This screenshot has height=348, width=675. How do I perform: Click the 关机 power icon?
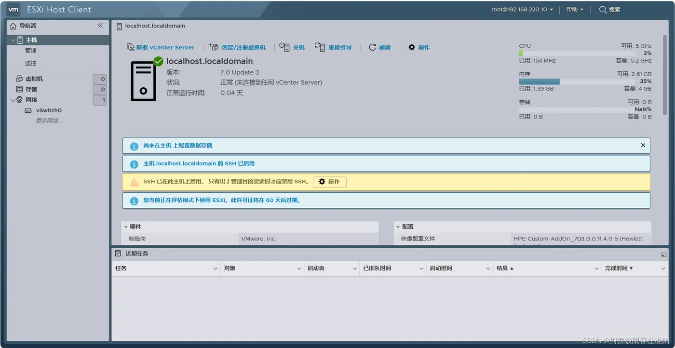pyautogui.click(x=285, y=47)
